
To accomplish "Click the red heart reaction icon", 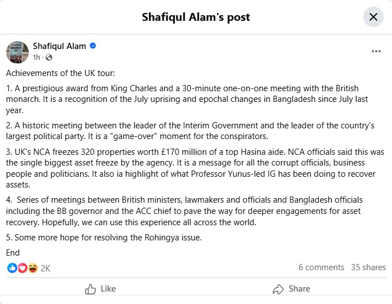I will pos(22,268).
